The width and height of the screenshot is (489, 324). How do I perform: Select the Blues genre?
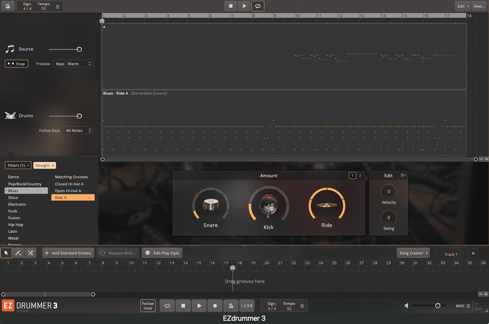(x=26, y=191)
